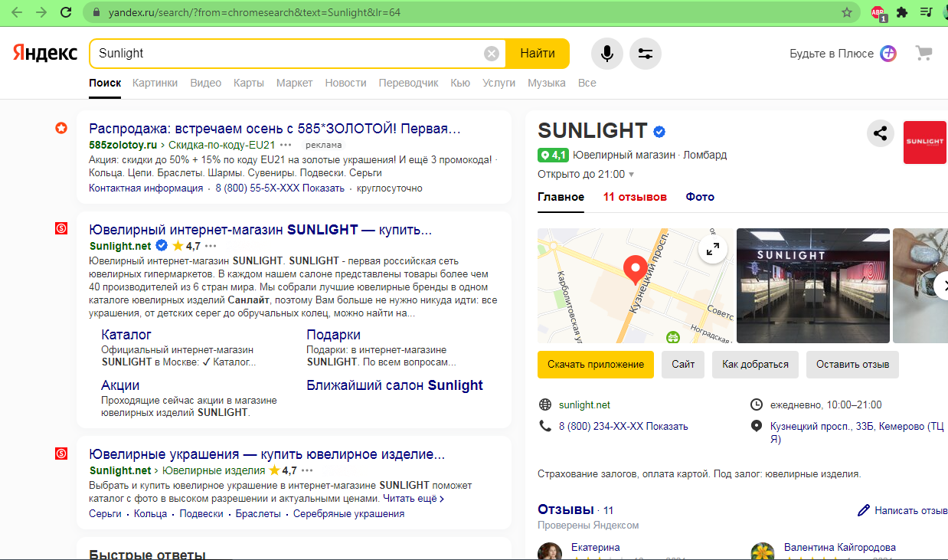
Task: Switch to the Карты search tab
Action: click(x=249, y=83)
